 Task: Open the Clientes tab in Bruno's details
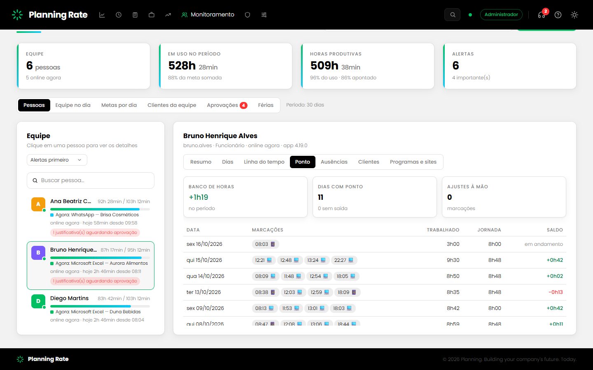pyautogui.click(x=369, y=162)
